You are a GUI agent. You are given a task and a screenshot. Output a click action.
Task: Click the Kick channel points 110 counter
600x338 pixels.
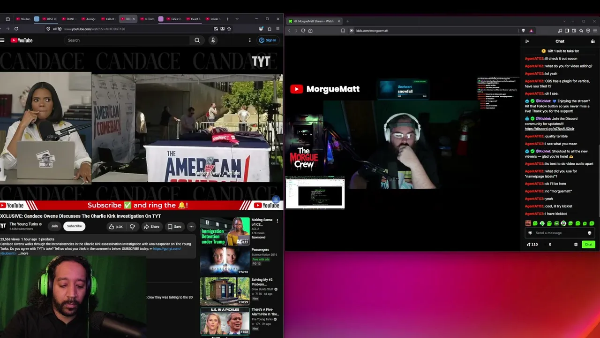coord(532,245)
